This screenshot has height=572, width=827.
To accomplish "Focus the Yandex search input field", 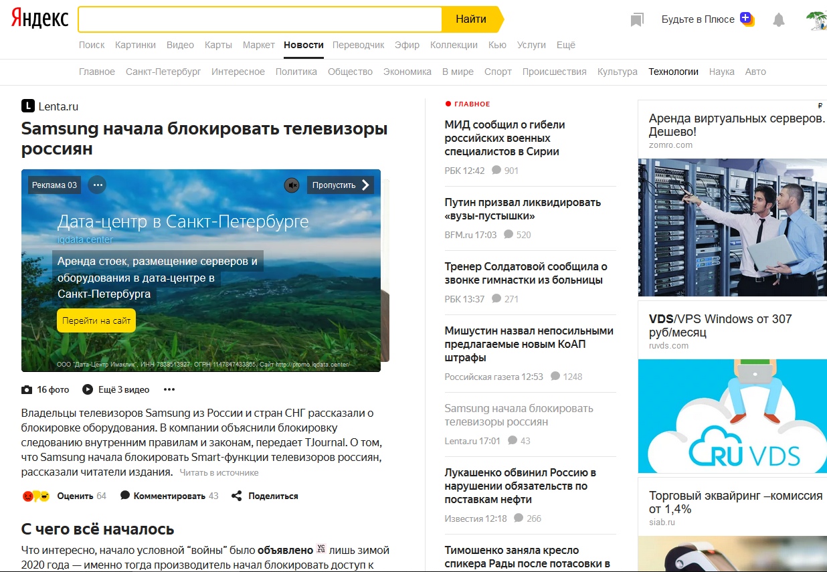I will click(x=260, y=19).
